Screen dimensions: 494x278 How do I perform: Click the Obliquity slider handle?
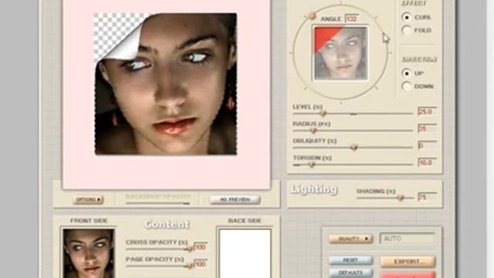[x=354, y=147]
